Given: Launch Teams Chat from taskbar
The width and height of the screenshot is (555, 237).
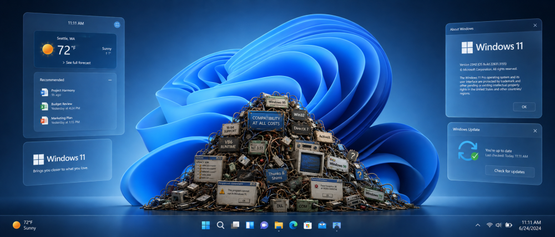Looking at the screenshot, I should [264, 225].
